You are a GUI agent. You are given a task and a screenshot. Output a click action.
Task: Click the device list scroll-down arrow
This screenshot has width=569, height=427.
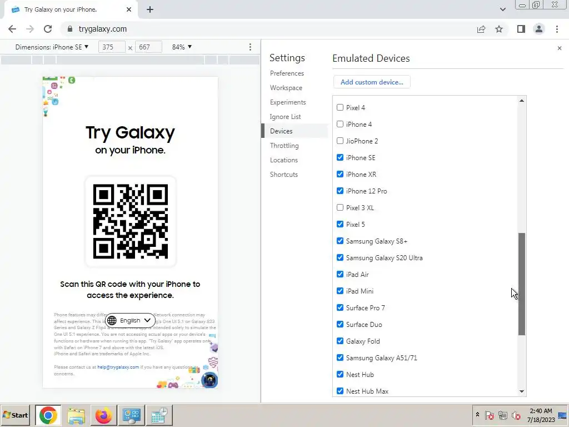coord(521,391)
